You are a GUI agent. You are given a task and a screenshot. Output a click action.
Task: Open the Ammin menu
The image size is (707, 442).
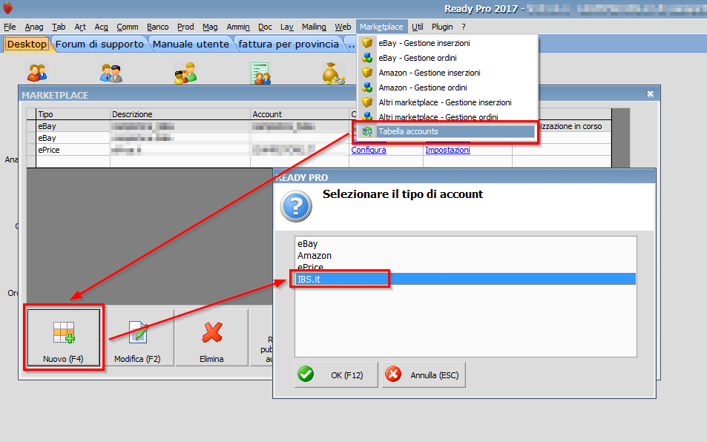(238, 27)
